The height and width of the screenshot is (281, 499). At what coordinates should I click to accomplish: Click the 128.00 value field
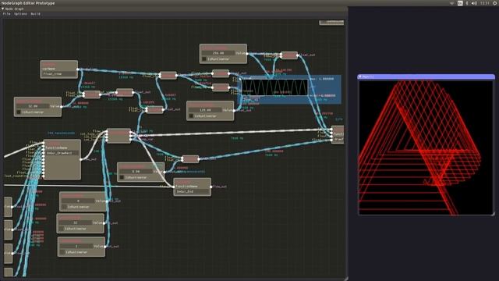(x=205, y=110)
